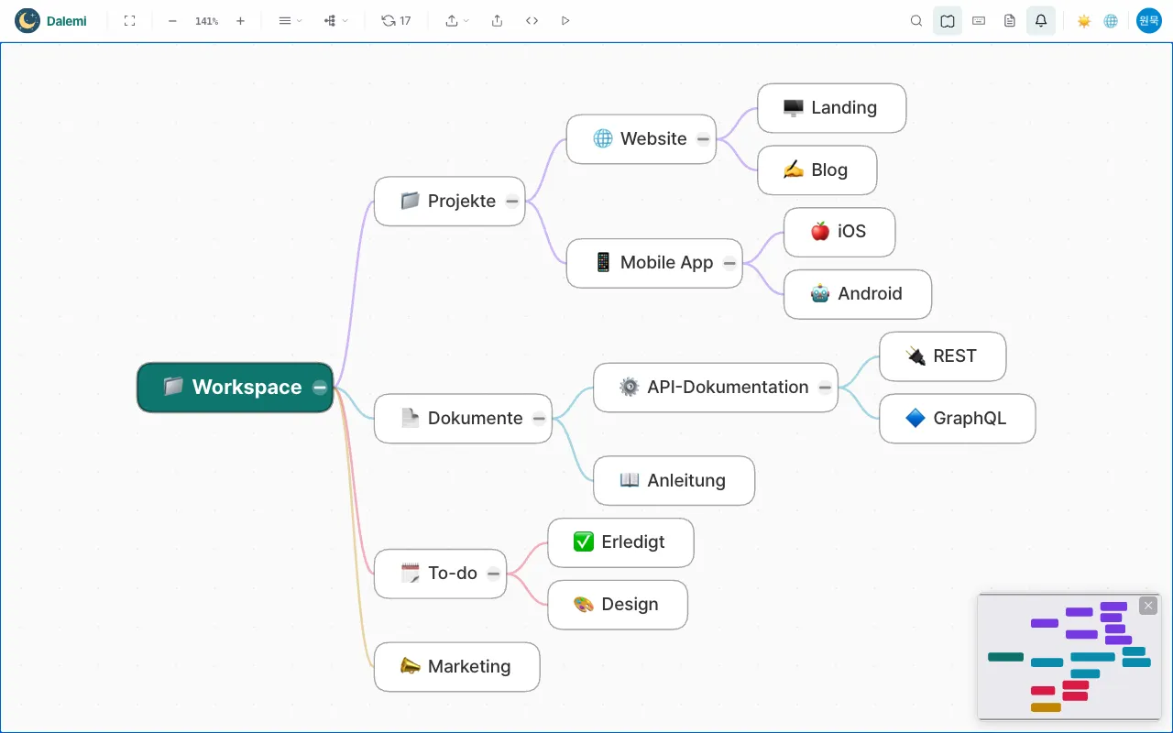Viewport: 1173px width, 733px height.
Task: Click the Dalemi moon logo
Action: pos(27,20)
